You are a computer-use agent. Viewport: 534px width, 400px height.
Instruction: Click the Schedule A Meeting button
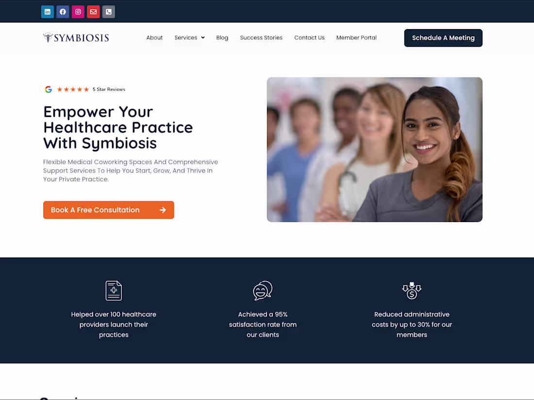[443, 38]
